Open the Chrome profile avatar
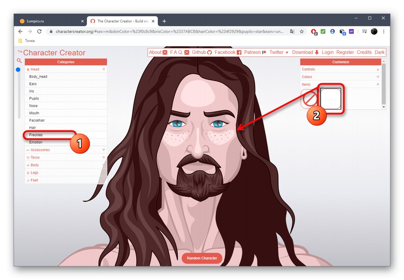Viewport: 404px width, 280px height. pyautogui.click(x=374, y=31)
